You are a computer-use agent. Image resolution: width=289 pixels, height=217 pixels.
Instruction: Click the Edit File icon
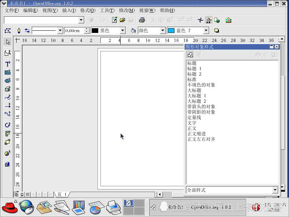pos(103,20)
